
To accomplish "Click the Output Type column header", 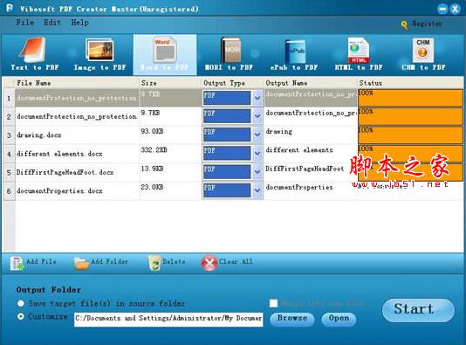I will click(x=232, y=83).
